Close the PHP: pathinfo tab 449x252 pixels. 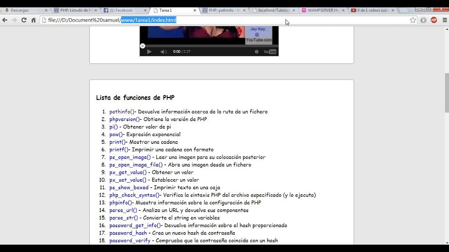click(244, 10)
